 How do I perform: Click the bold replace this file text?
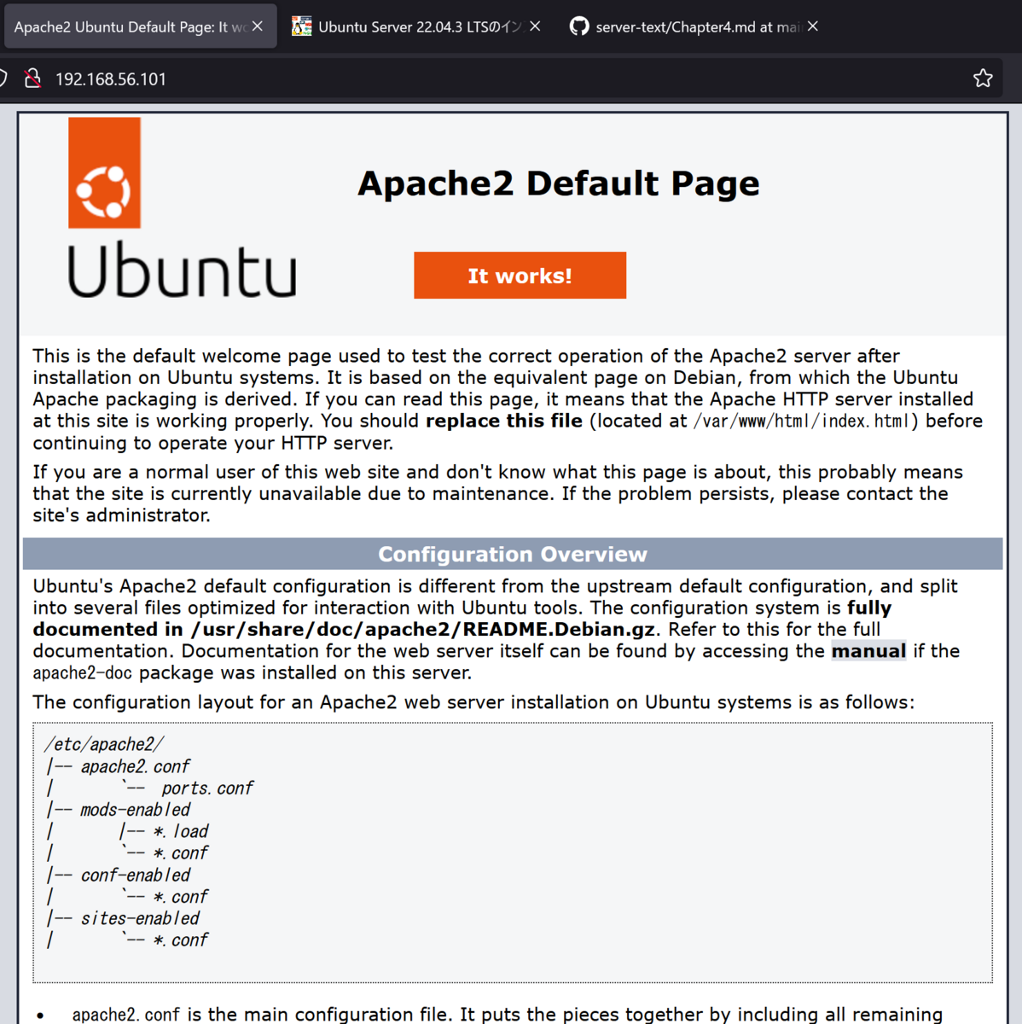[503, 421]
